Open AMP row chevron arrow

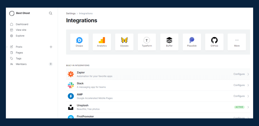tap(248, 96)
